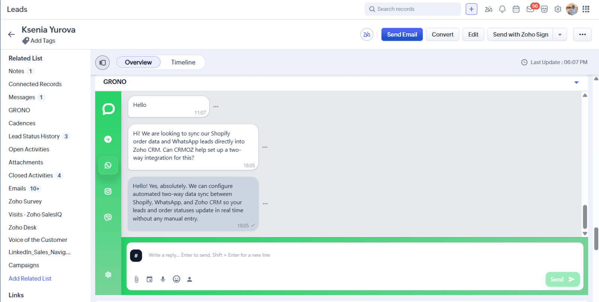Open Voice of the Customer related list
Screen dimensions: 599x302
click(x=38, y=240)
